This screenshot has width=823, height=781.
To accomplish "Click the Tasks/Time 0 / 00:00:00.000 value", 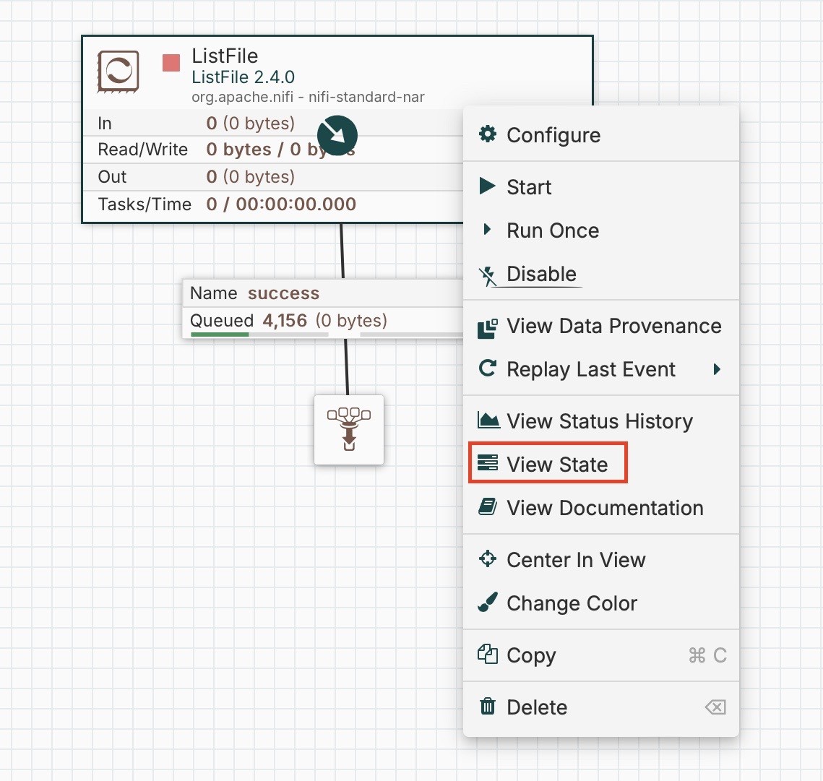I will click(x=281, y=204).
